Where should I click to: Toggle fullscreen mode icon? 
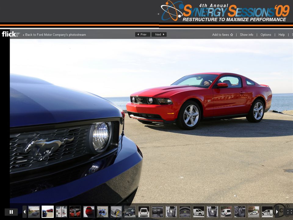click(x=290, y=212)
